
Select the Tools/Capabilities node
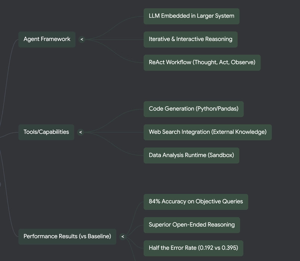pyautogui.click(x=46, y=132)
